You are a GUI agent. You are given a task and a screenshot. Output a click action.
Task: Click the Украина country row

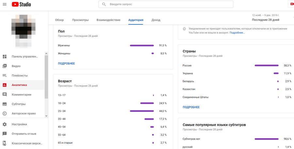point(237,74)
